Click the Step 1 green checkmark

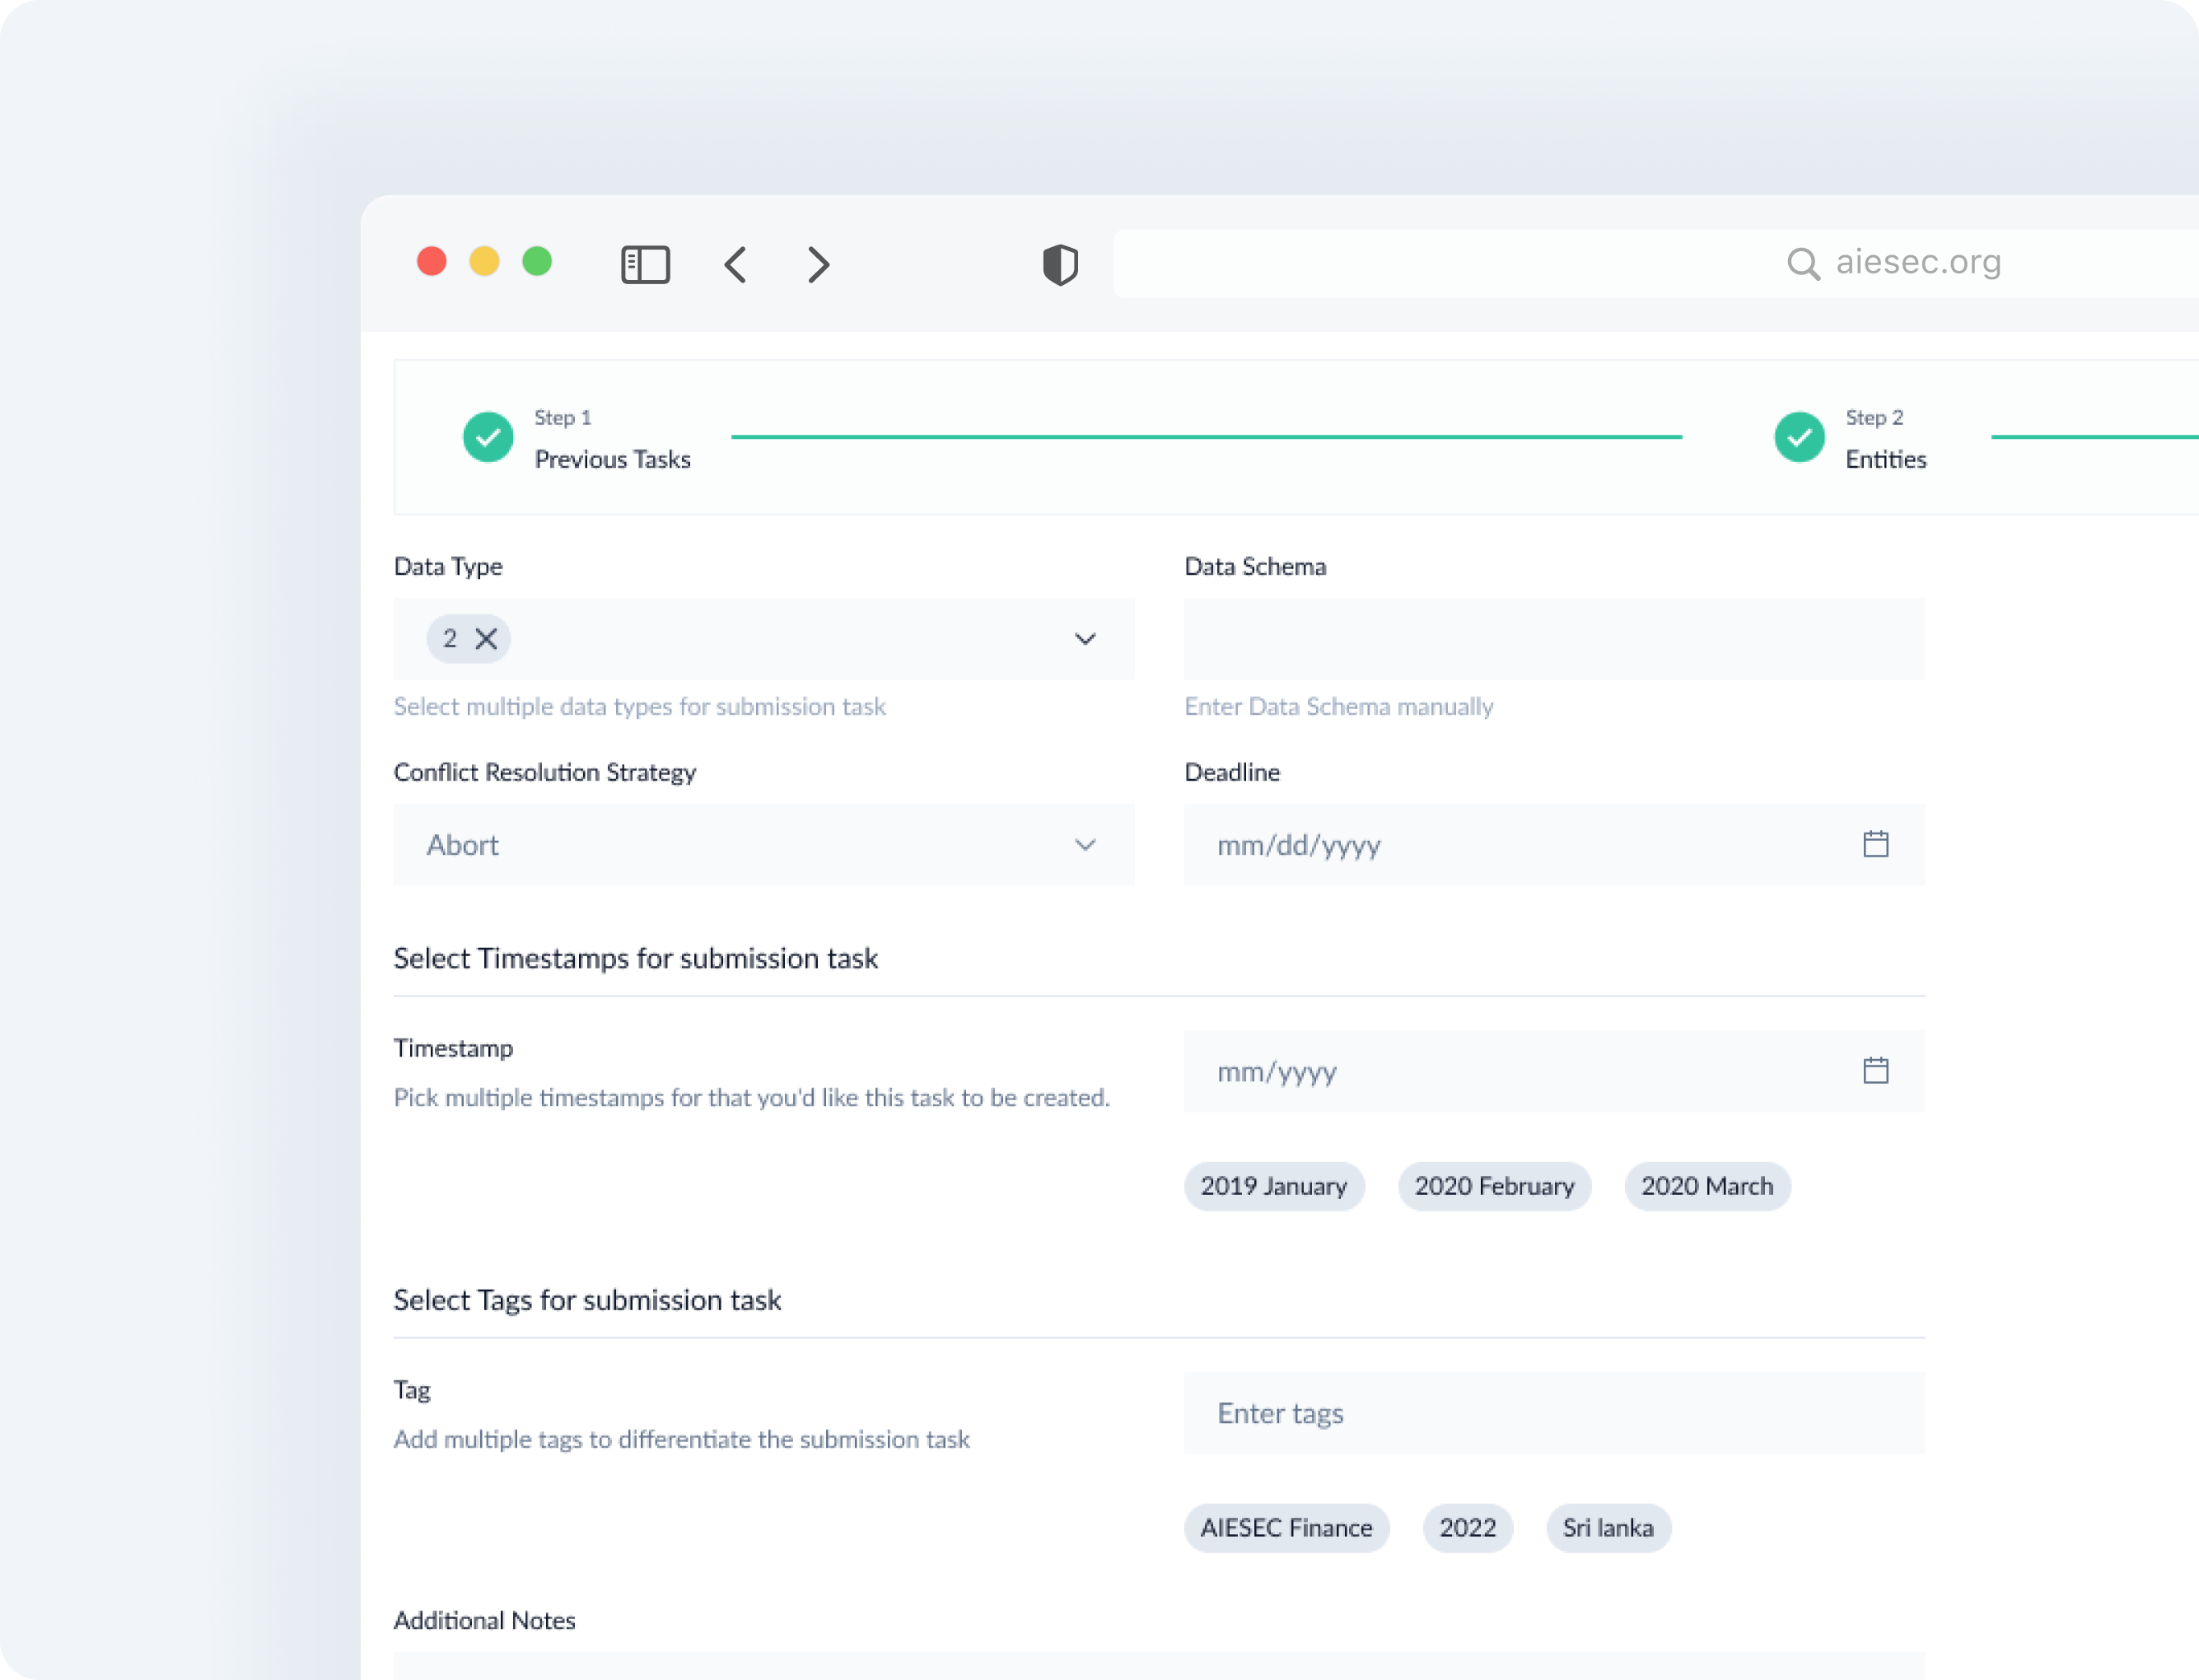coord(488,437)
